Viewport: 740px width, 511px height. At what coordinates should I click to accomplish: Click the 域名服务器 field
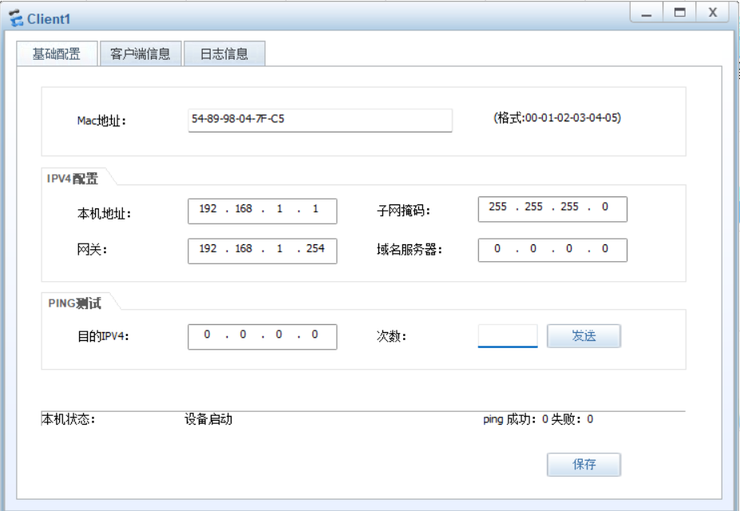pyautogui.click(x=552, y=250)
